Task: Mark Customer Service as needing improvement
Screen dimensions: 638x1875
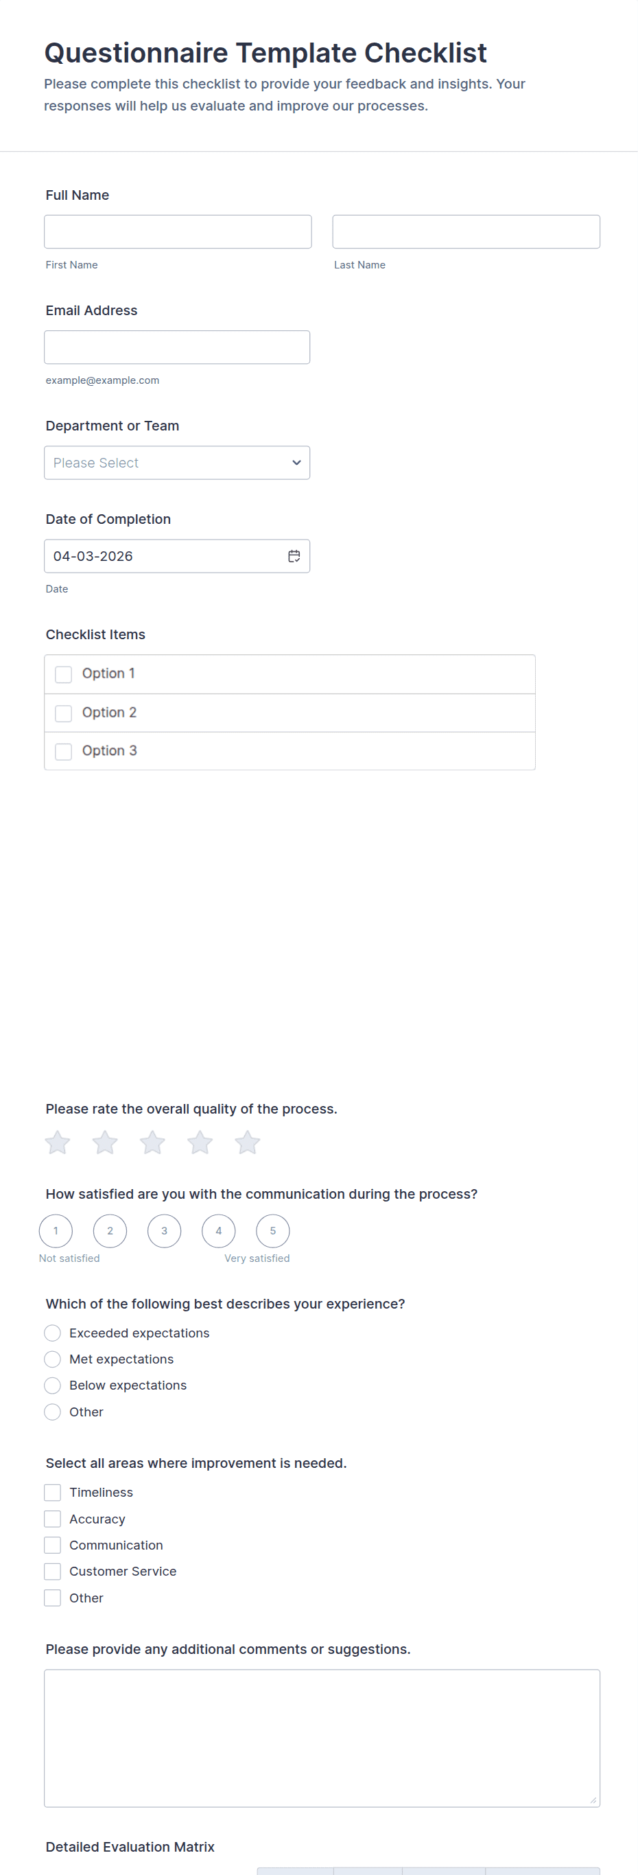Action: click(52, 1571)
